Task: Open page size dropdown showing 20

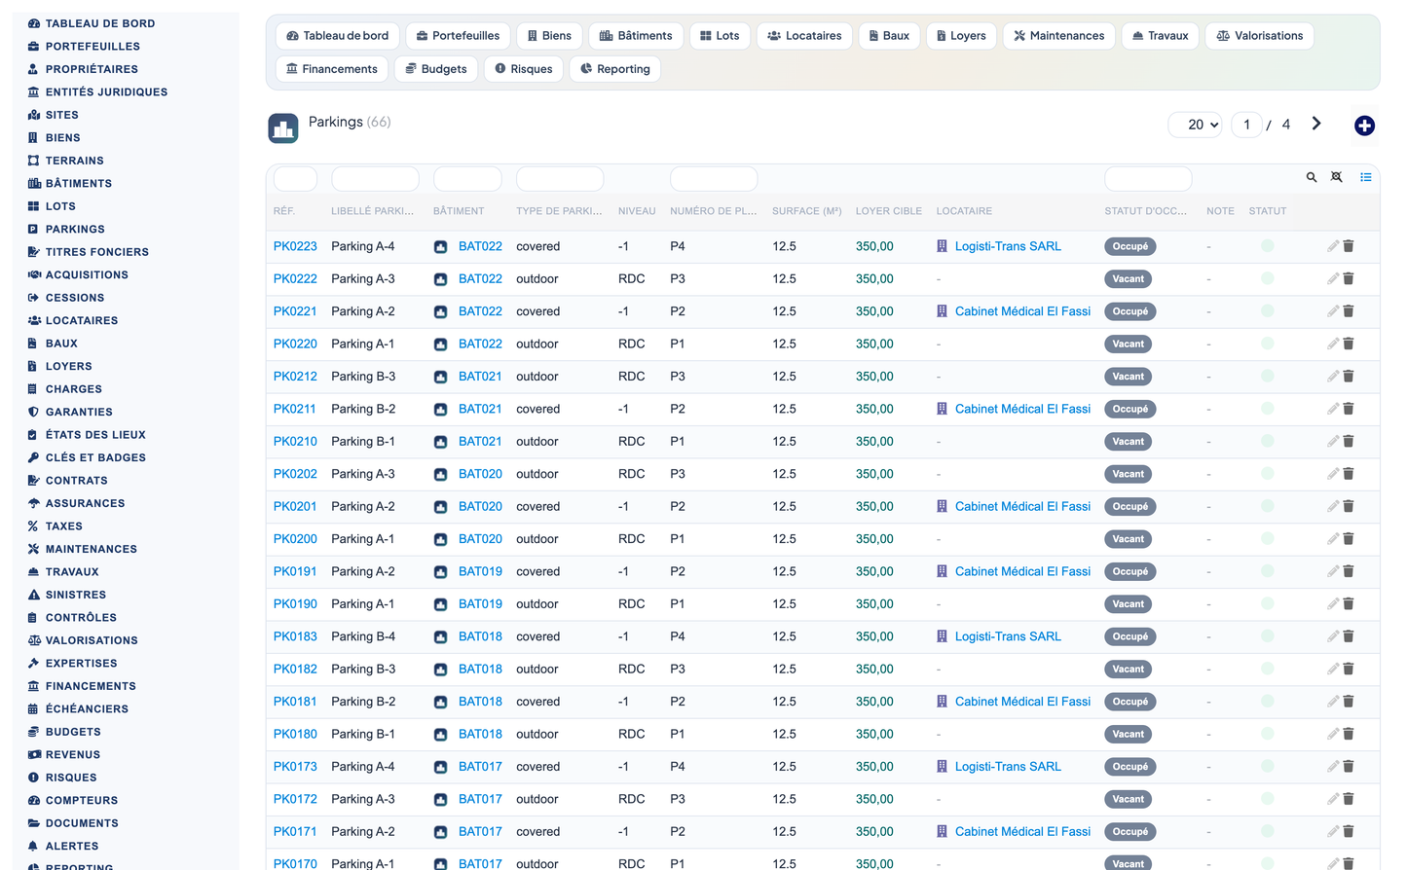Action: point(1195,125)
